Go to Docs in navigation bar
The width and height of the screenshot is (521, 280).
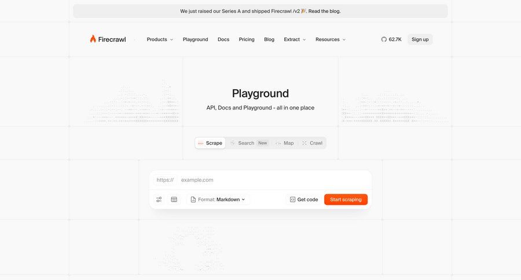click(223, 39)
